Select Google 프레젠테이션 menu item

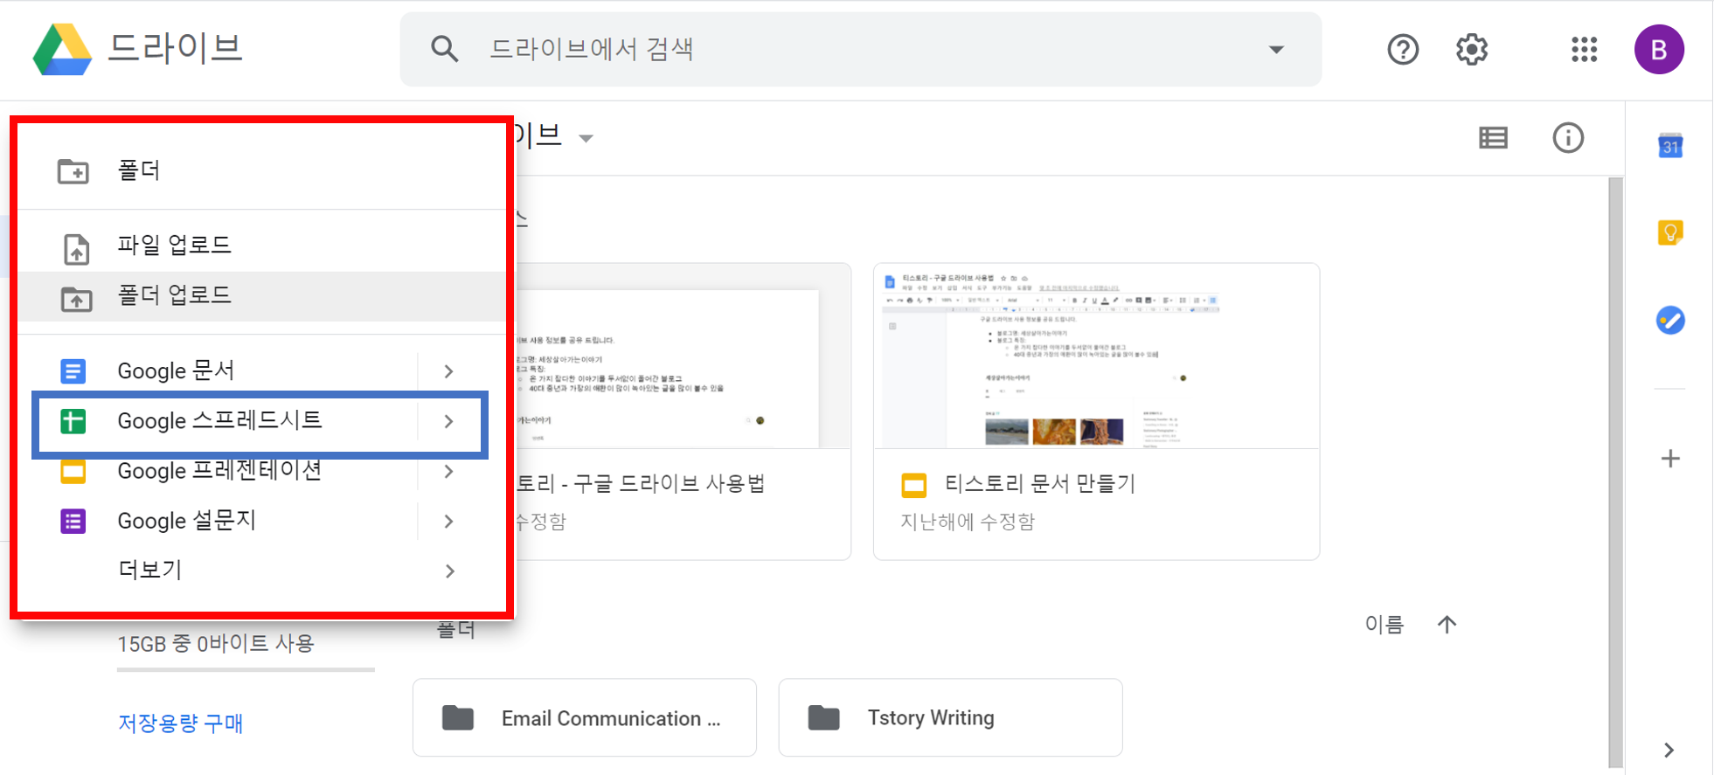[x=262, y=472]
